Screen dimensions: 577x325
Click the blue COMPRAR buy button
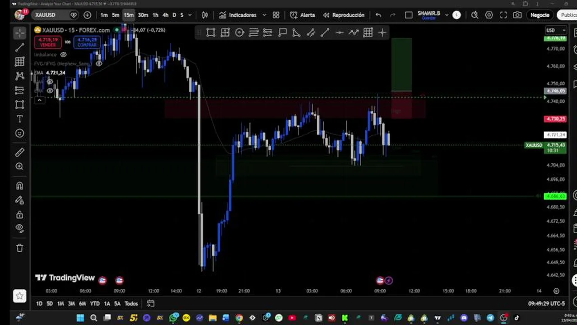pyautogui.click(x=87, y=42)
